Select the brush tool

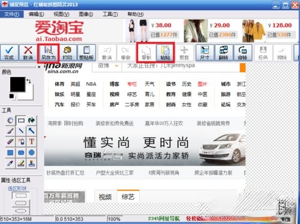pos(10,131)
